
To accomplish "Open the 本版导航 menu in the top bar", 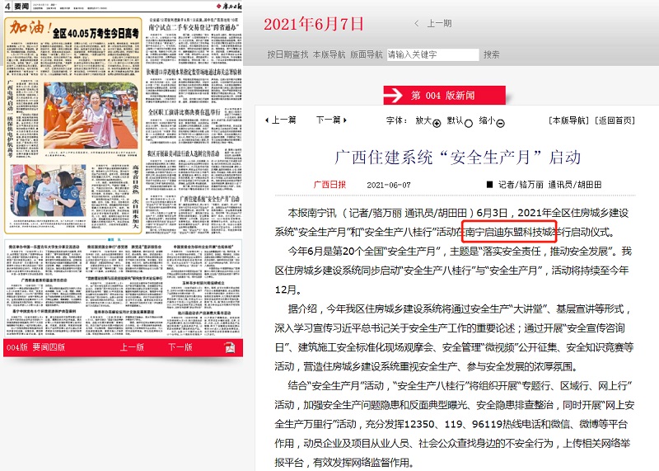I will (x=329, y=54).
